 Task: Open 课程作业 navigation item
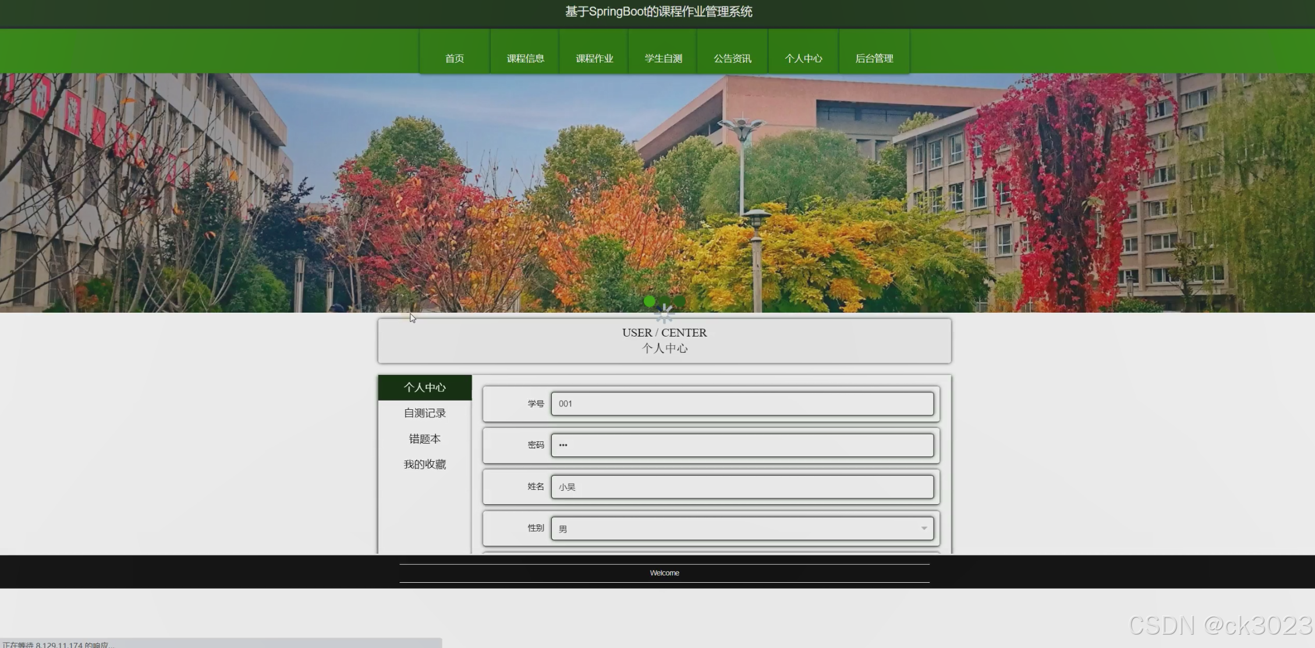594,58
